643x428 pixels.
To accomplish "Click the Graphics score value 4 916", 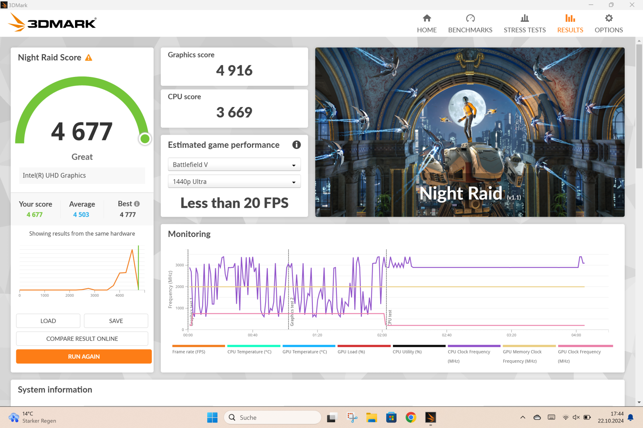I will 234,71.
